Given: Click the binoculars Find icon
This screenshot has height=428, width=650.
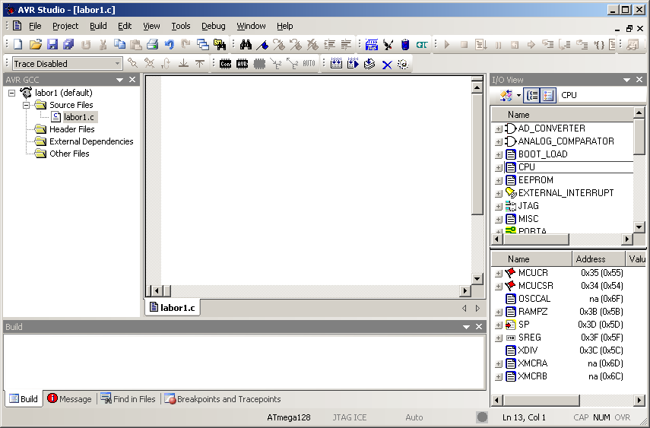Looking at the screenshot, I should point(246,45).
